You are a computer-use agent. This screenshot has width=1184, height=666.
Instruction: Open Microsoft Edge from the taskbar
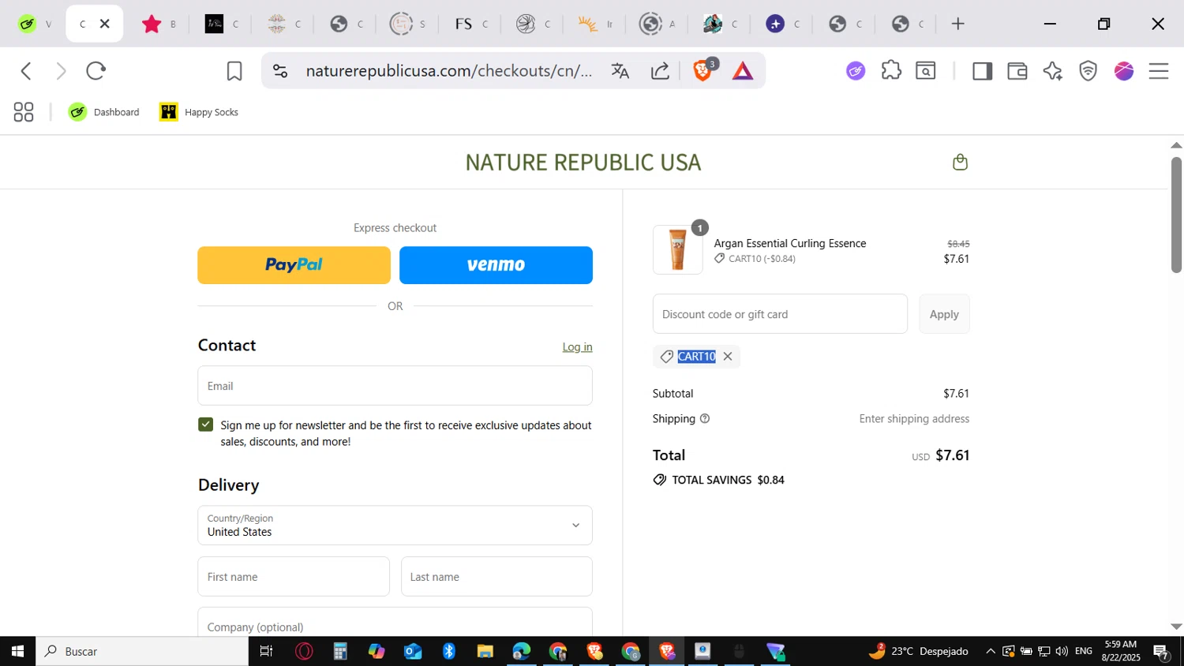[x=521, y=651]
